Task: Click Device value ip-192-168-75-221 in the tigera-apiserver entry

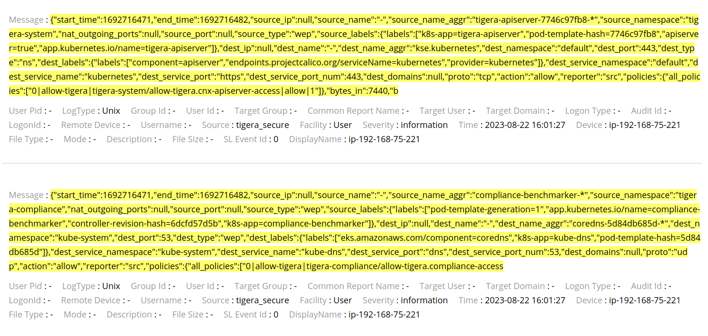Action: tap(645, 125)
